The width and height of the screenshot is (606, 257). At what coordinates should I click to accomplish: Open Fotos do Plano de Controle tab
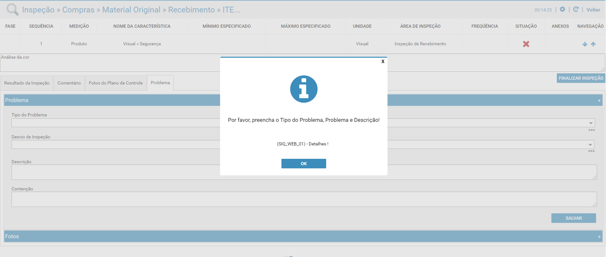[116, 83]
